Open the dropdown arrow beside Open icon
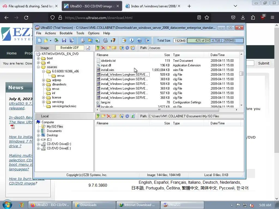279x209 pixels. point(50,41)
